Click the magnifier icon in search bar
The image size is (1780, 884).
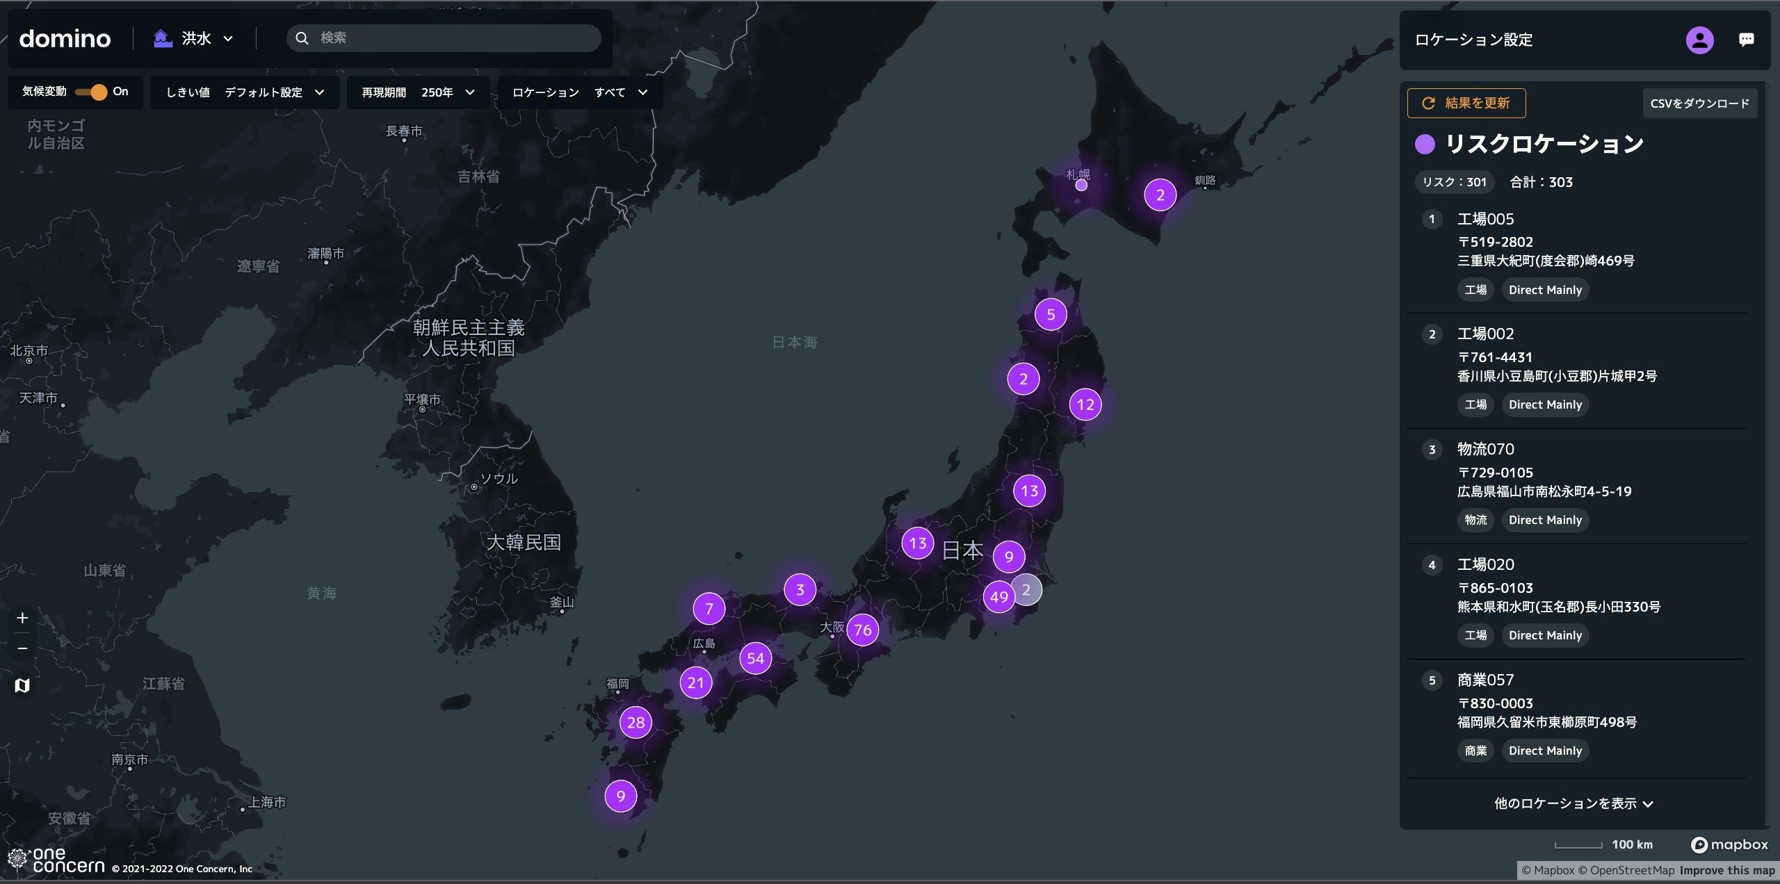302,38
